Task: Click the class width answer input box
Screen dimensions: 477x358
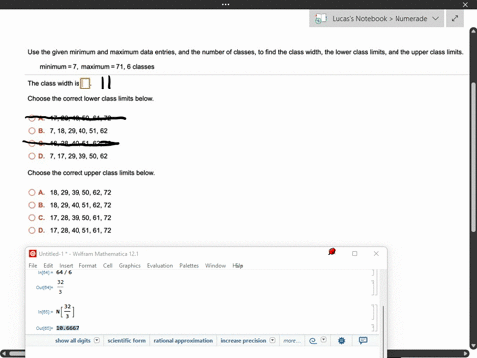Action: coord(85,83)
